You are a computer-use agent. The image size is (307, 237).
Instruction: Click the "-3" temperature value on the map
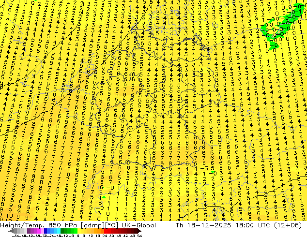coord(204,168)
